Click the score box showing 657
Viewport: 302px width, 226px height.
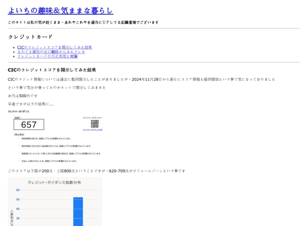point(29,124)
